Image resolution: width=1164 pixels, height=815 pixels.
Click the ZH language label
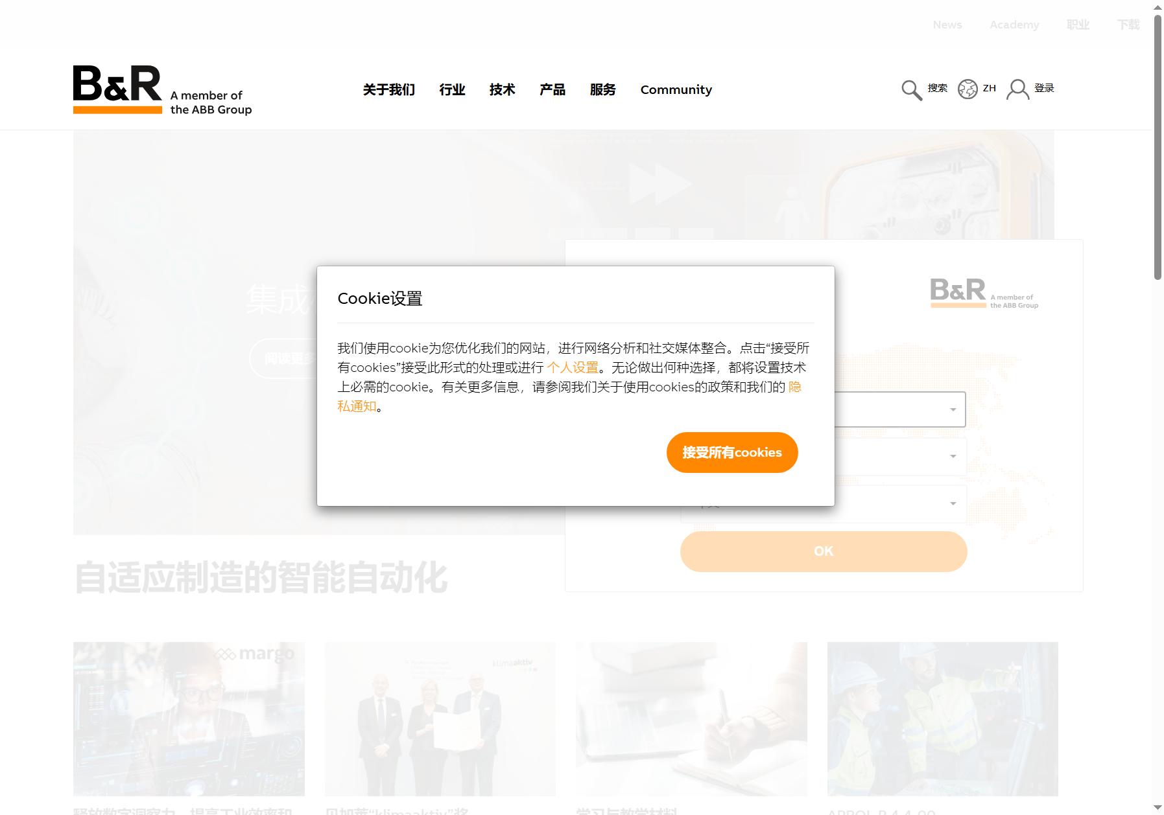989,87
